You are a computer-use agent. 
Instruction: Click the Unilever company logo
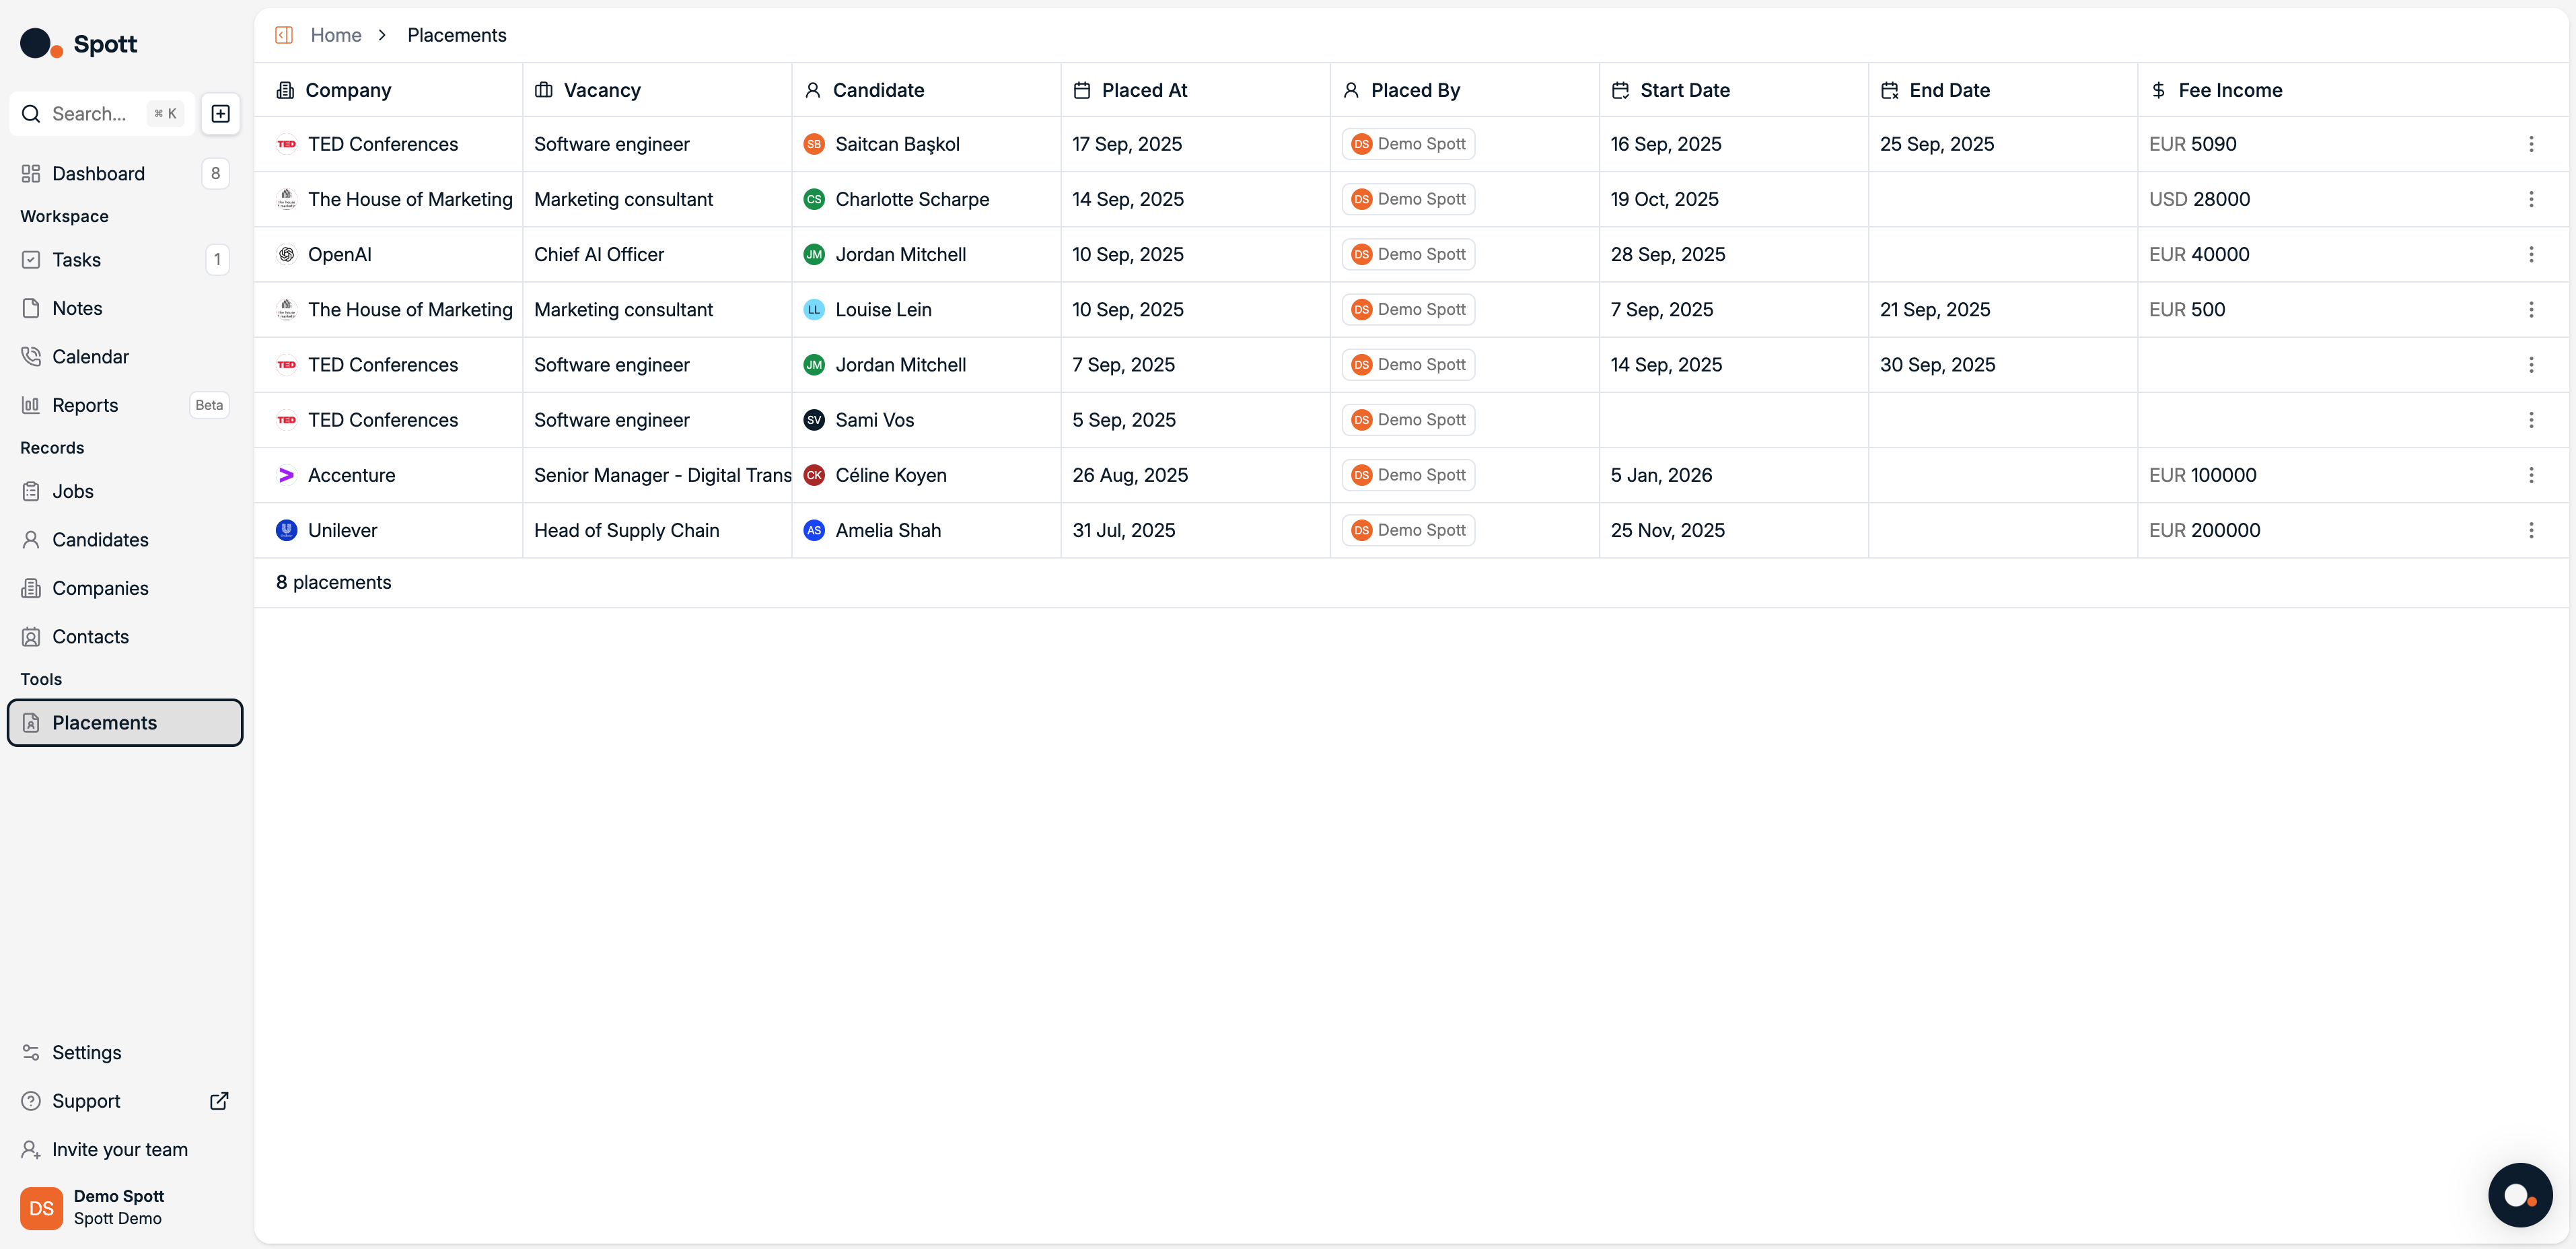coord(287,530)
